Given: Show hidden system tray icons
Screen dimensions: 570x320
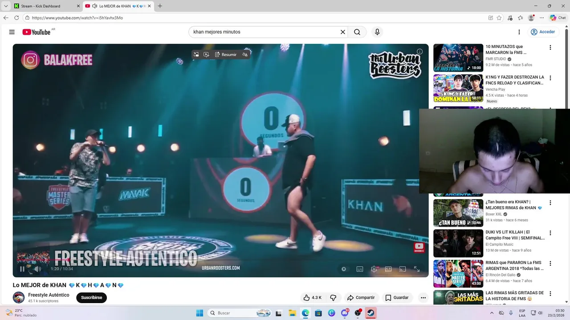Looking at the screenshot, I should (x=492, y=313).
